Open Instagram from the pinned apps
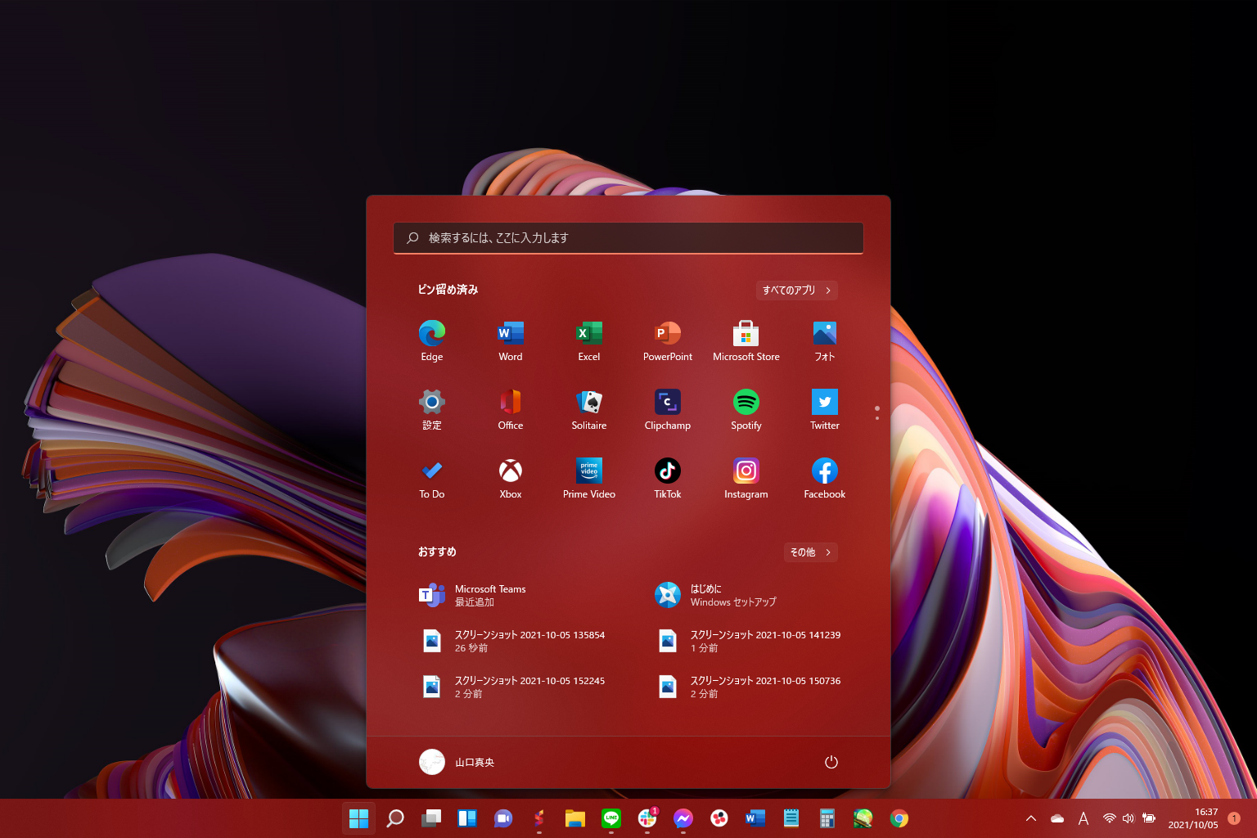 (746, 472)
